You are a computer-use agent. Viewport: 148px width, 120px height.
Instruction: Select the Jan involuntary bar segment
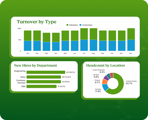(28, 46)
